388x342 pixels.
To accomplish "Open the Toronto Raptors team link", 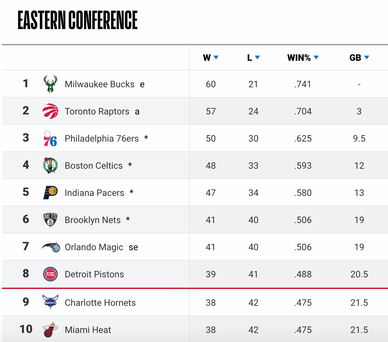I will [x=97, y=112].
